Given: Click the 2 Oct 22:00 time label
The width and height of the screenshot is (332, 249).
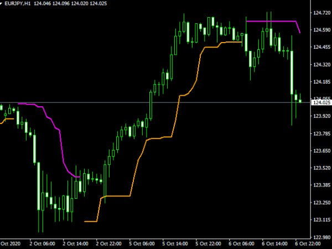Looking at the screenshot, I should 110,243.
